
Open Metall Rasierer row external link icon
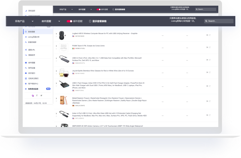pos(210,101)
